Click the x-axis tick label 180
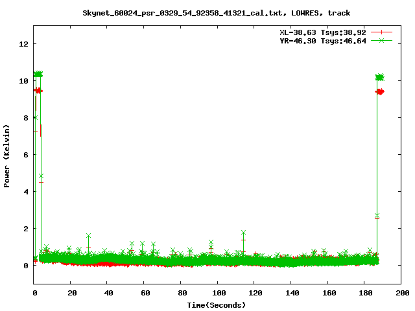The height and width of the screenshot is (311, 415). click(366, 293)
